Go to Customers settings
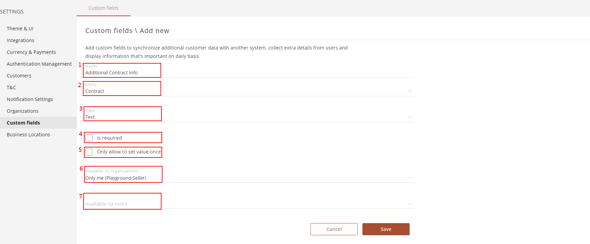Image resolution: width=590 pixels, height=244 pixels. [19, 76]
